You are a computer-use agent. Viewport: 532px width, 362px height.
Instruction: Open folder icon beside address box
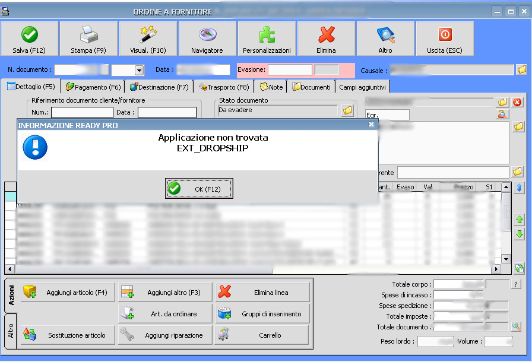[518, 127]
